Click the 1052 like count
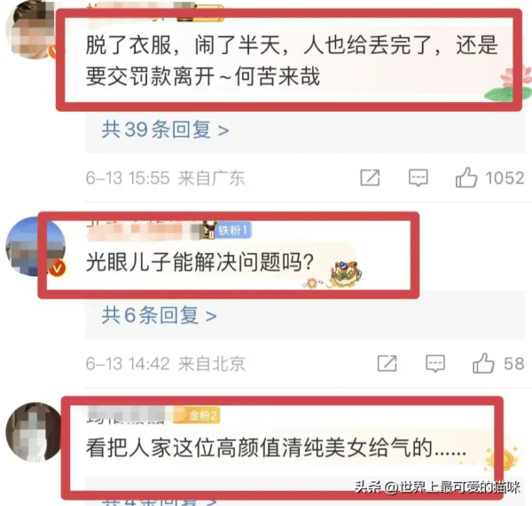Image resolution: width=532 pixels, height=506 pixels. 505,178
